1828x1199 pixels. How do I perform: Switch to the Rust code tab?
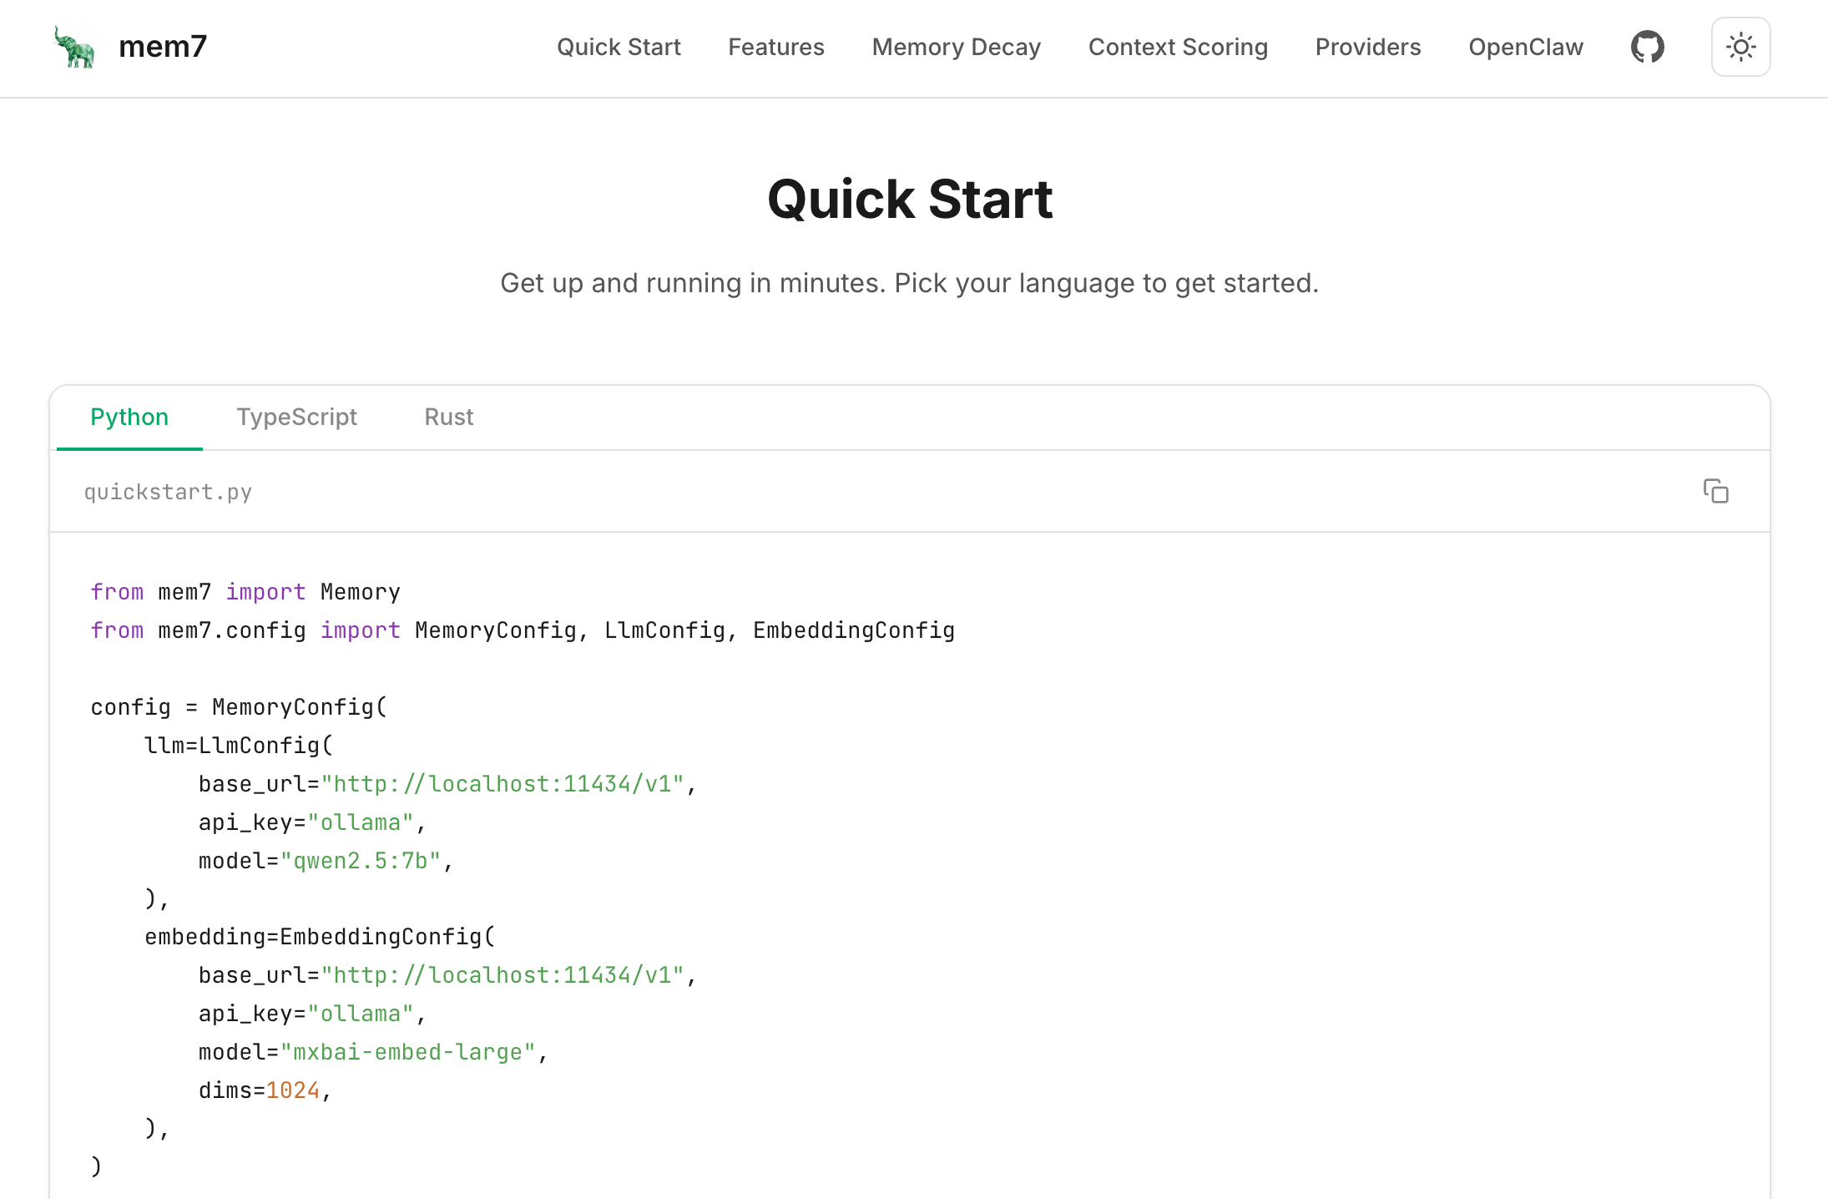point(448,417)
